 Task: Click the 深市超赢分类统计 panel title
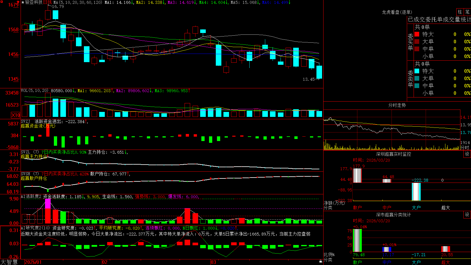[x=394, y=215]
